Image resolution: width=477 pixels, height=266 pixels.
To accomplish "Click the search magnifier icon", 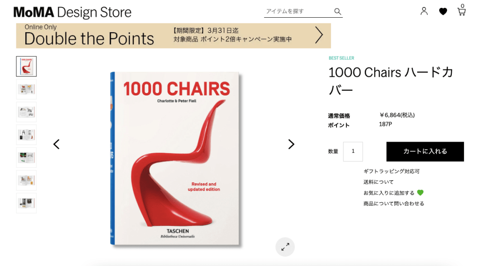I will (x=337, y=12).
